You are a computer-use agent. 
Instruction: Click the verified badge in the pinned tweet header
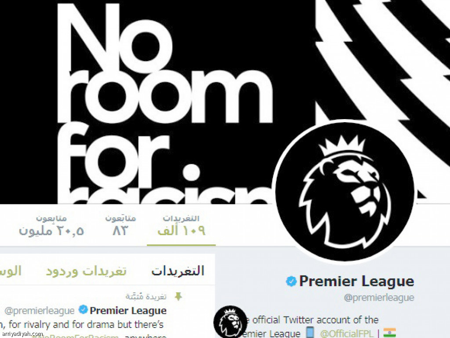click(83, 309)
